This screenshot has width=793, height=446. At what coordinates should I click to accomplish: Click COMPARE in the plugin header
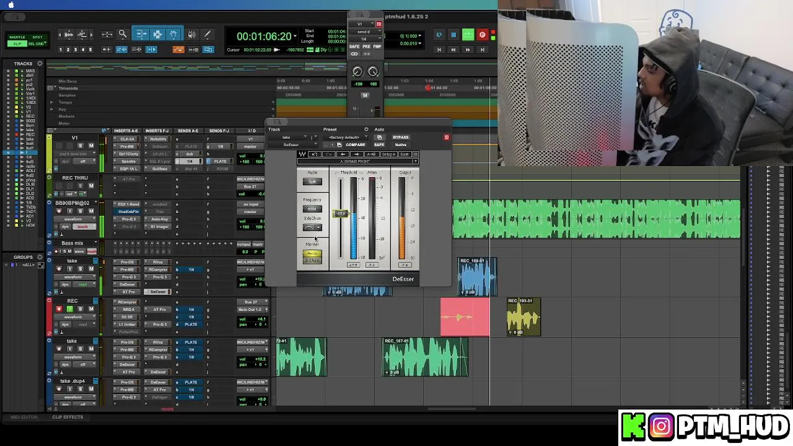click(x=356, y=145)
